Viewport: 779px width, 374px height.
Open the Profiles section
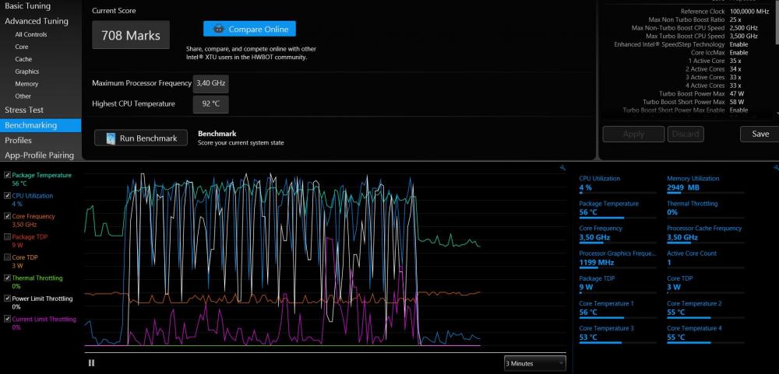[18, 140]
